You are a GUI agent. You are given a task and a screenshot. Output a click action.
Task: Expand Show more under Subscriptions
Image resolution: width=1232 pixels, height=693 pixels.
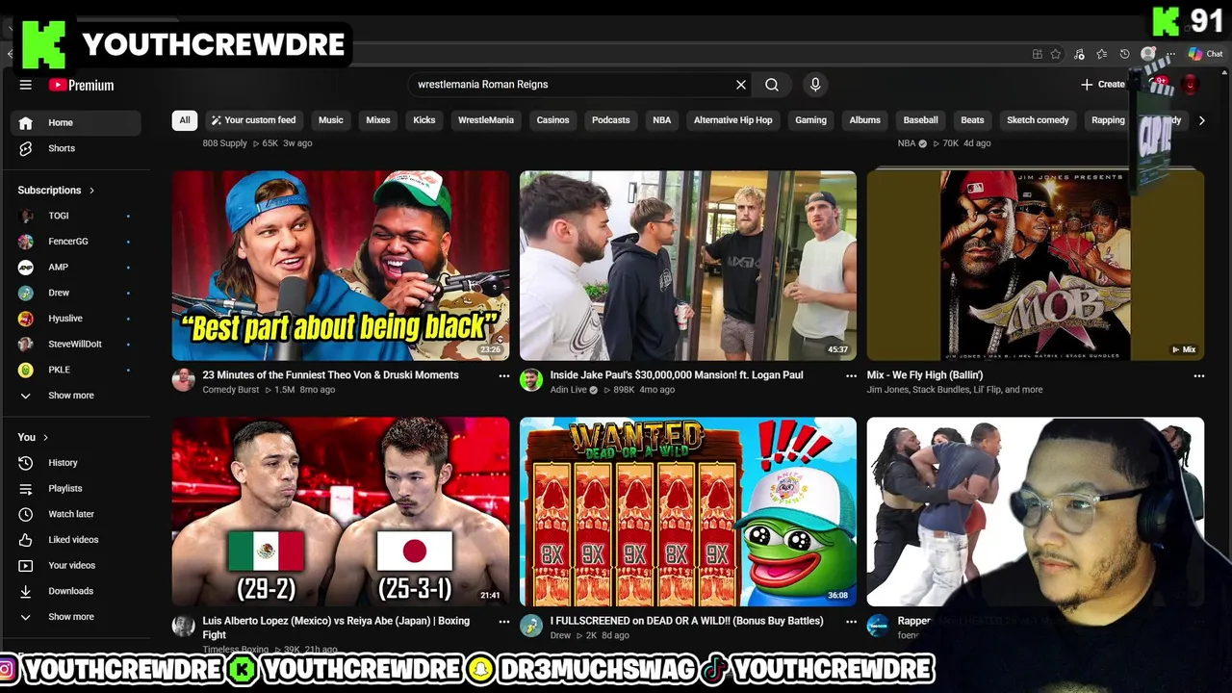coord(76,396)
